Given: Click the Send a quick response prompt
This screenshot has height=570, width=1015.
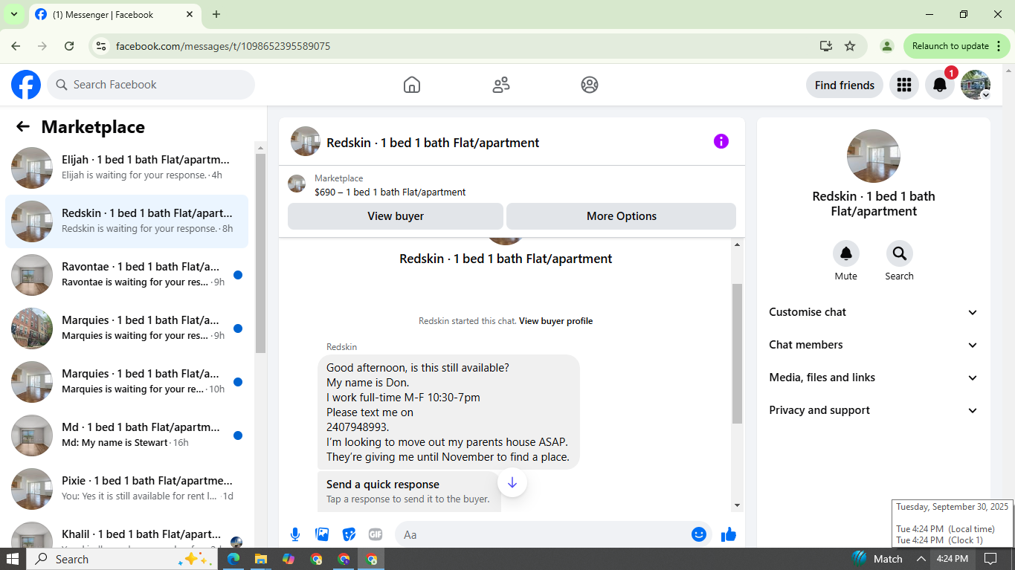Looking at the screenshot, I should pyautogui.click(x=409, y=491).
